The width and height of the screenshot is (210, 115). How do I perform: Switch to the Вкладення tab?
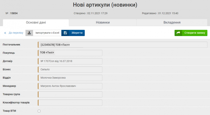click(x=172, y=22)
